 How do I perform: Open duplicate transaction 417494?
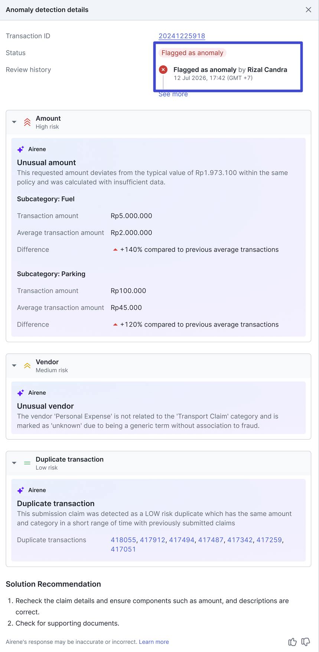click(182, 540)
